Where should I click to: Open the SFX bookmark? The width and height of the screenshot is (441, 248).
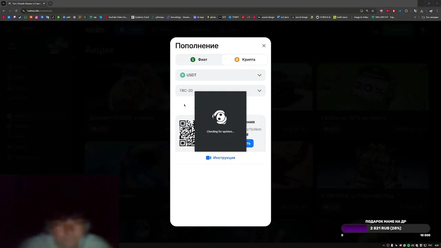[223, 17]
